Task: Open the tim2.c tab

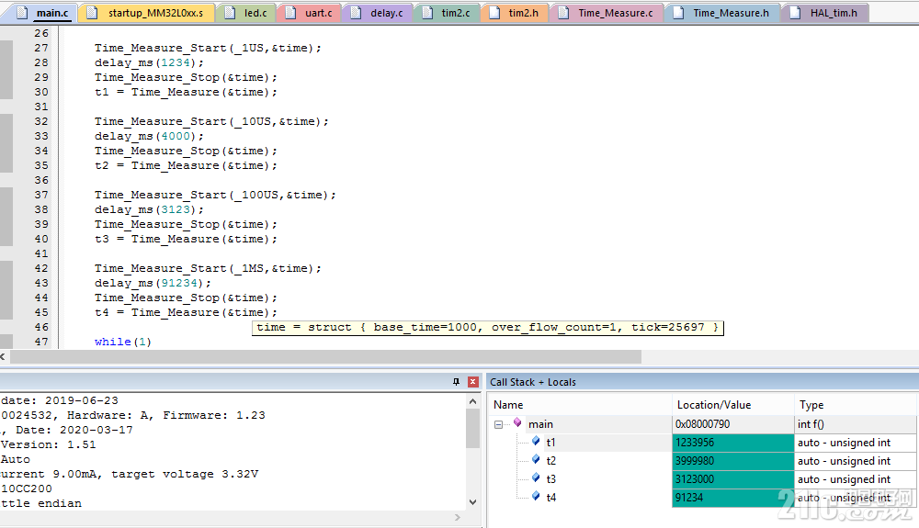Action: [x=447, y=13]
